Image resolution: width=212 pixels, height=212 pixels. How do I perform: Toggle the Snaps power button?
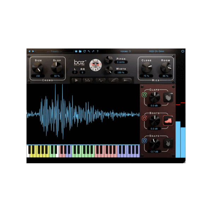pyautogui.click(x=144, y=141)
